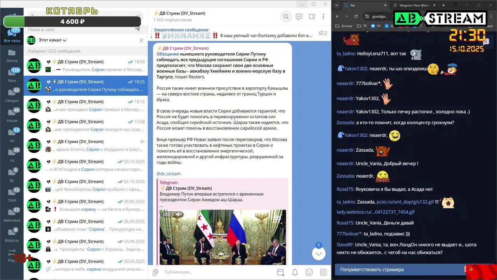Open search result dated Вт
Screen dimensions: 497x280
pos(86,145)
